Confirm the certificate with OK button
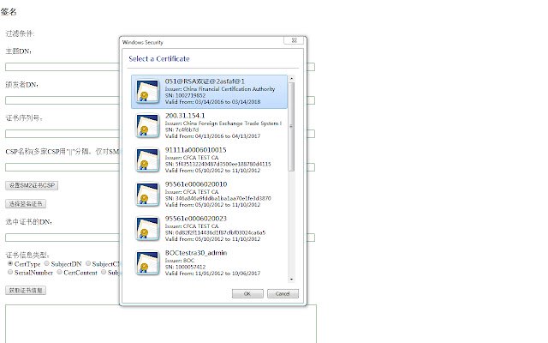The width and height of the screenshot is (548, 343). (x=247, y=293)
